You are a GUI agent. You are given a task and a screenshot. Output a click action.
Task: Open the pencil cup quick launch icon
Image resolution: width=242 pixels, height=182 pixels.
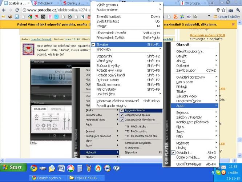click(89, 168)
